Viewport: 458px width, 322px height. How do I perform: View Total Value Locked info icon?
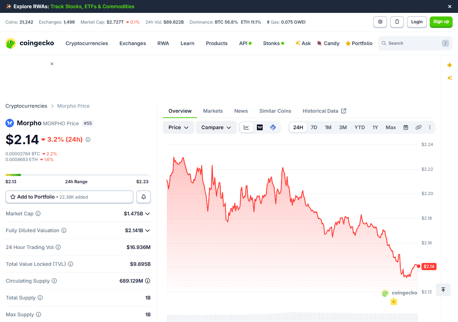pos(70,264)
